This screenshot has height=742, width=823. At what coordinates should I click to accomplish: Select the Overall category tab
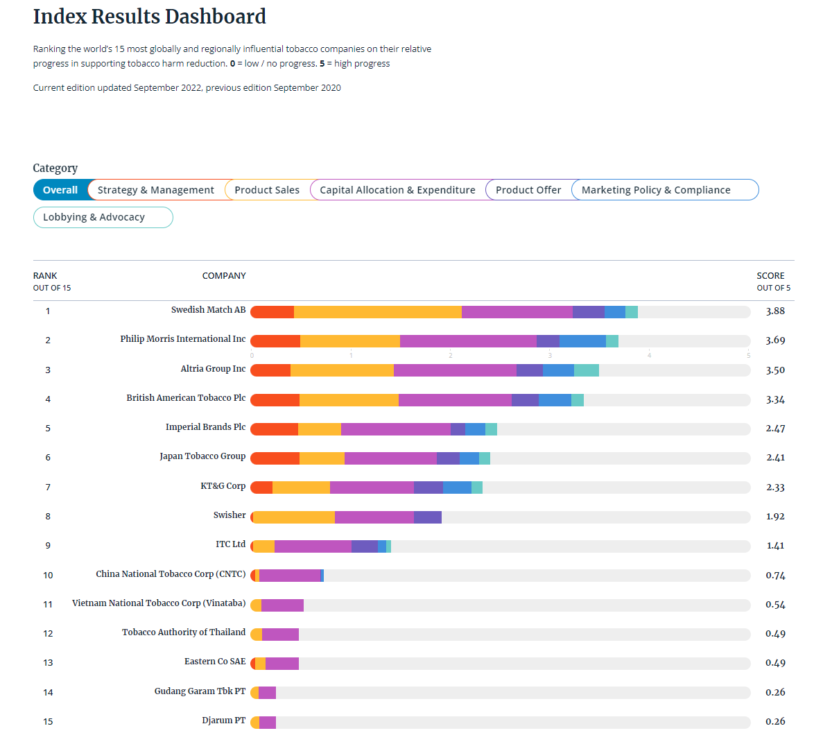[x=60, y=190]
